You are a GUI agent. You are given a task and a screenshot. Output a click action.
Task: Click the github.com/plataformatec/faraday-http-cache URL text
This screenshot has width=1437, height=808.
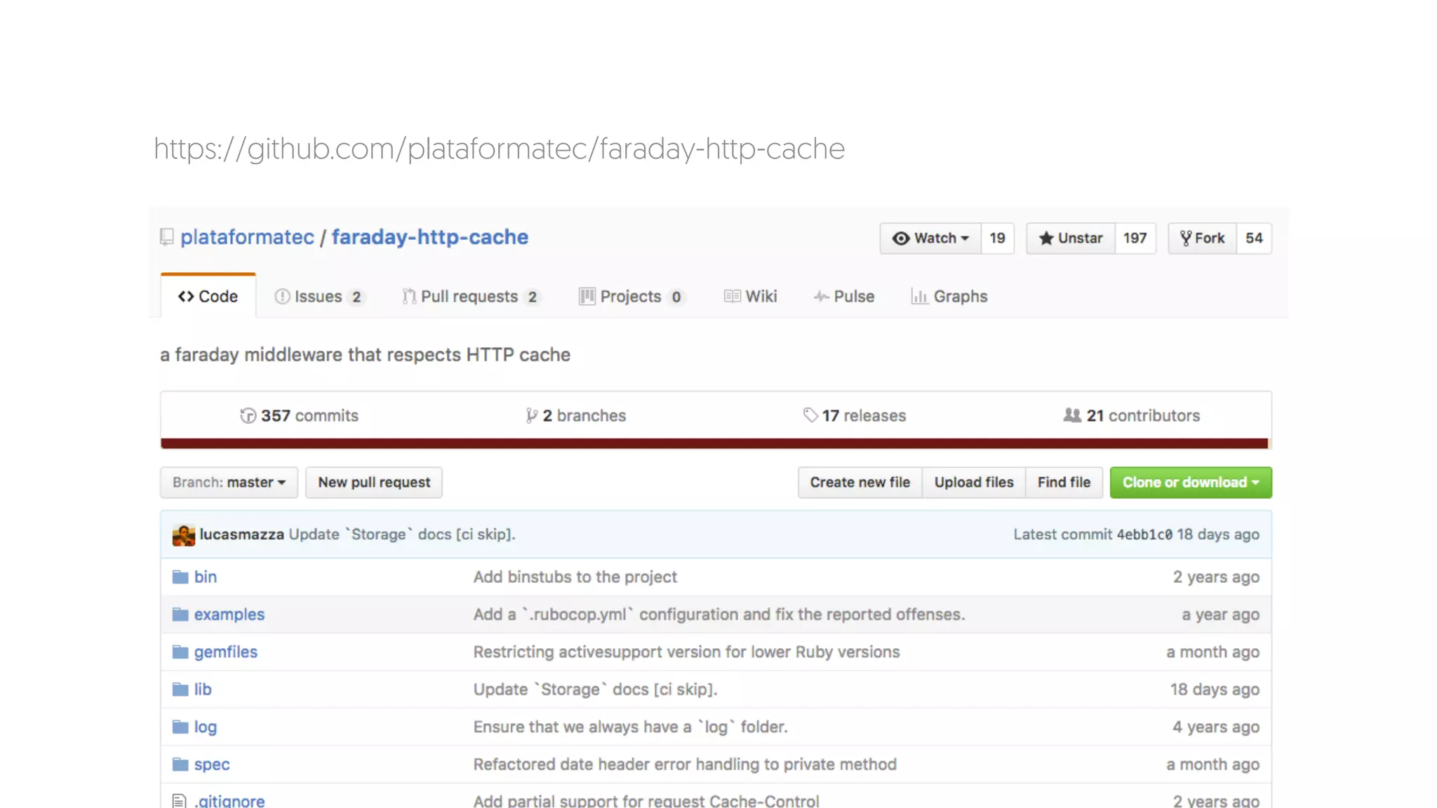pyautogui.click(x=500, y=149)
